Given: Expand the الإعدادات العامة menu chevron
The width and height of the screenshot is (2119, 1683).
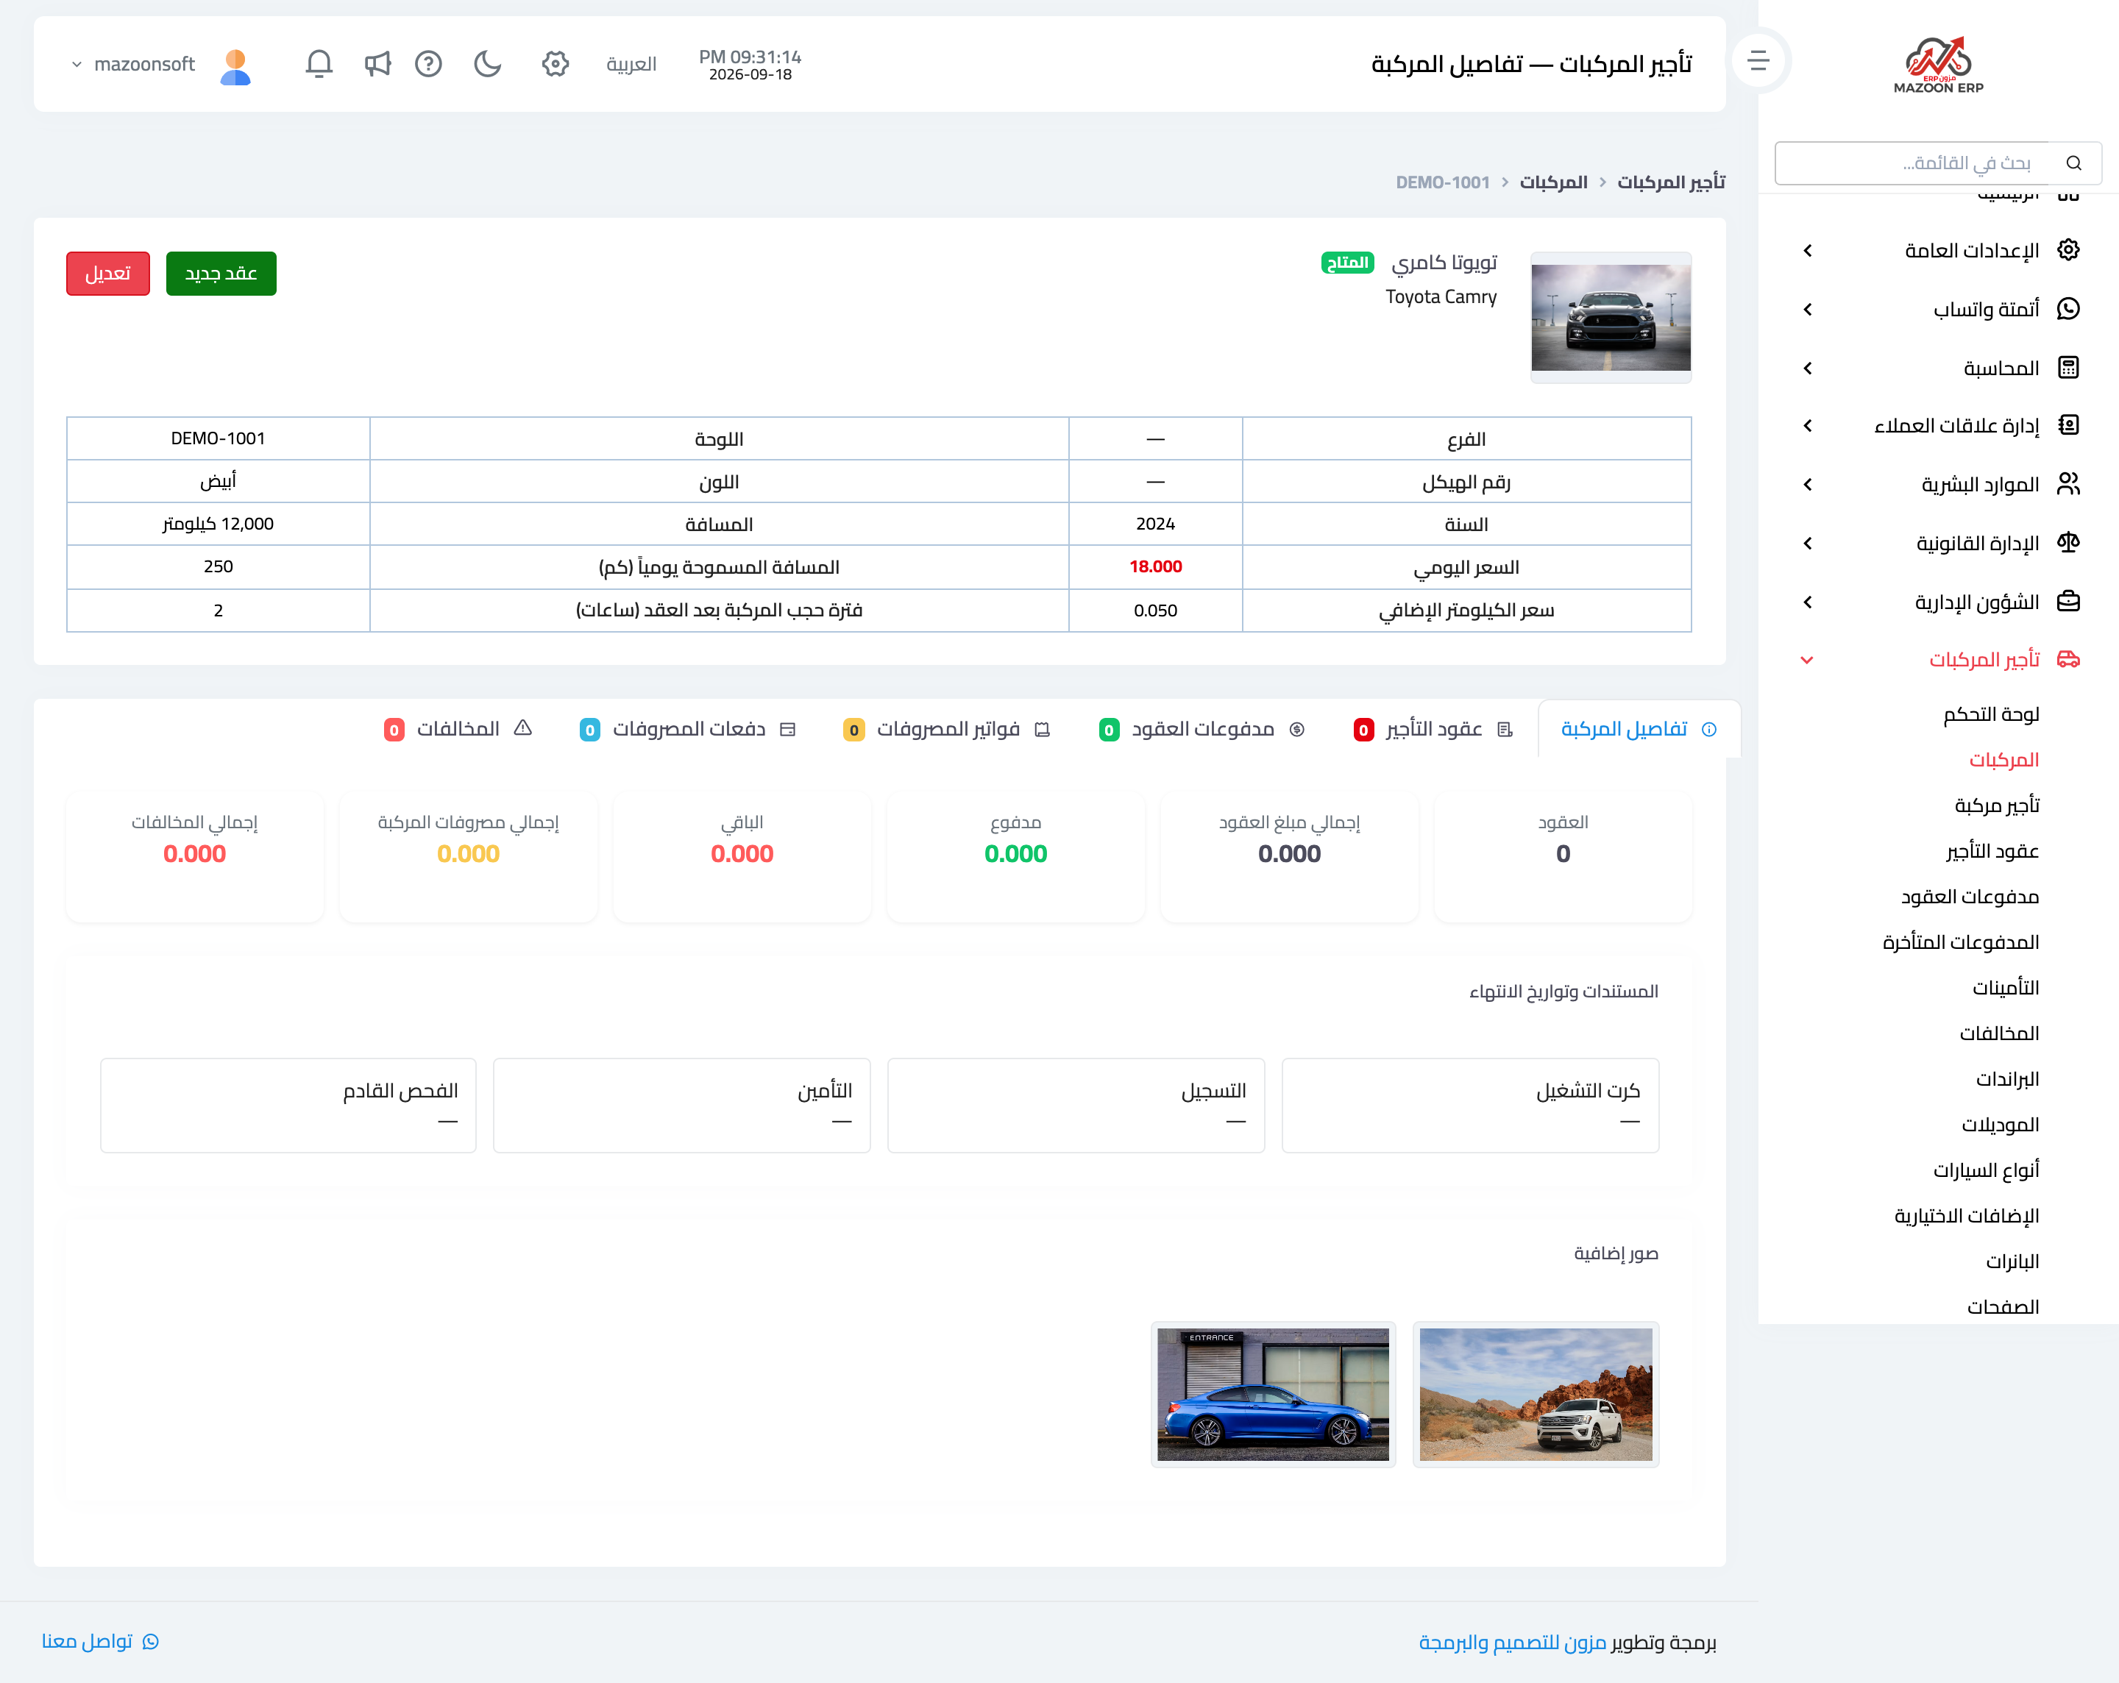Looking at the screenshot, I should pyautogui.click(x=1808, y=251).
